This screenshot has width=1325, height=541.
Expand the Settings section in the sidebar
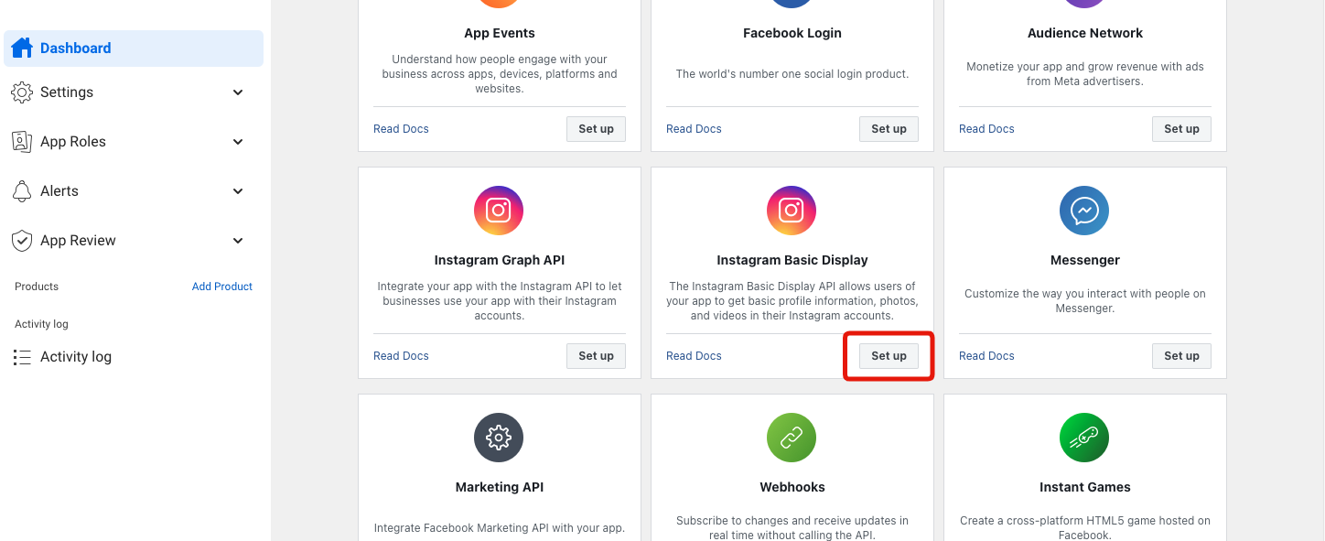237,92
